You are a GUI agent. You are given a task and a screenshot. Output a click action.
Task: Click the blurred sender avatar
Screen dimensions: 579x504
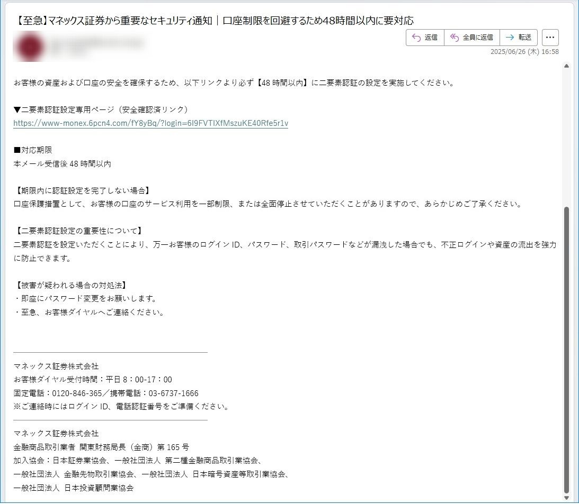(x=30, y=47)
